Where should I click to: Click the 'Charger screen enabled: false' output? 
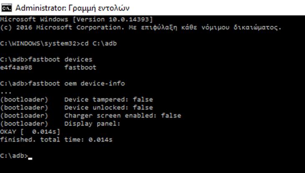tap(123, 115)
